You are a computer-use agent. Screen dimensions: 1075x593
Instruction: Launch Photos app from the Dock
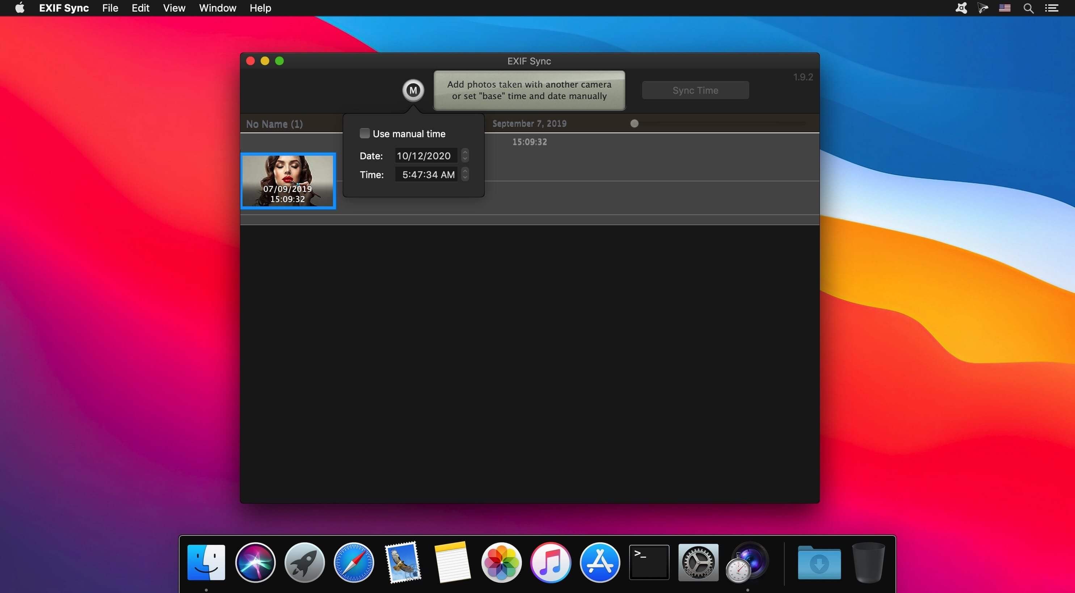501,562
